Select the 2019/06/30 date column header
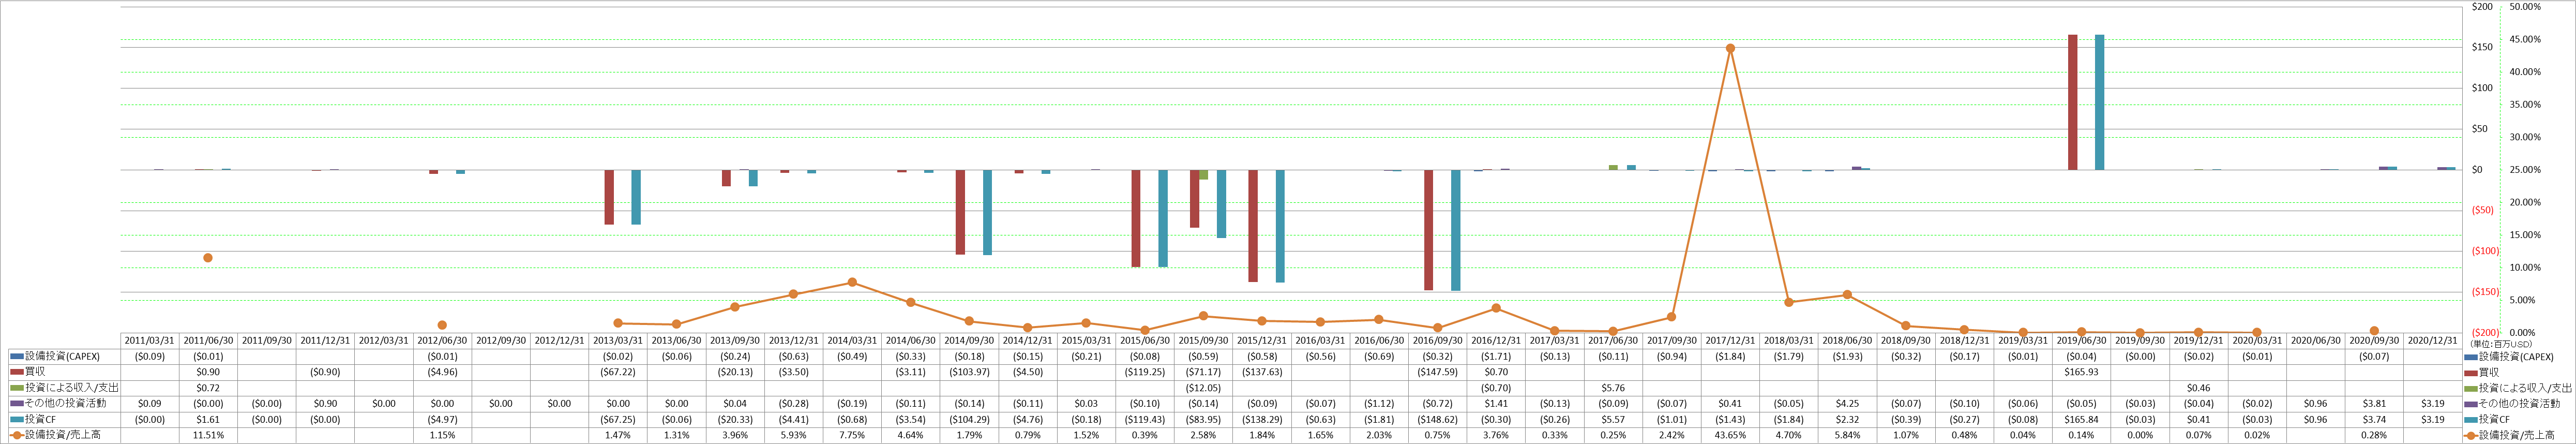2576x444 pixels. coord(2081,341)
